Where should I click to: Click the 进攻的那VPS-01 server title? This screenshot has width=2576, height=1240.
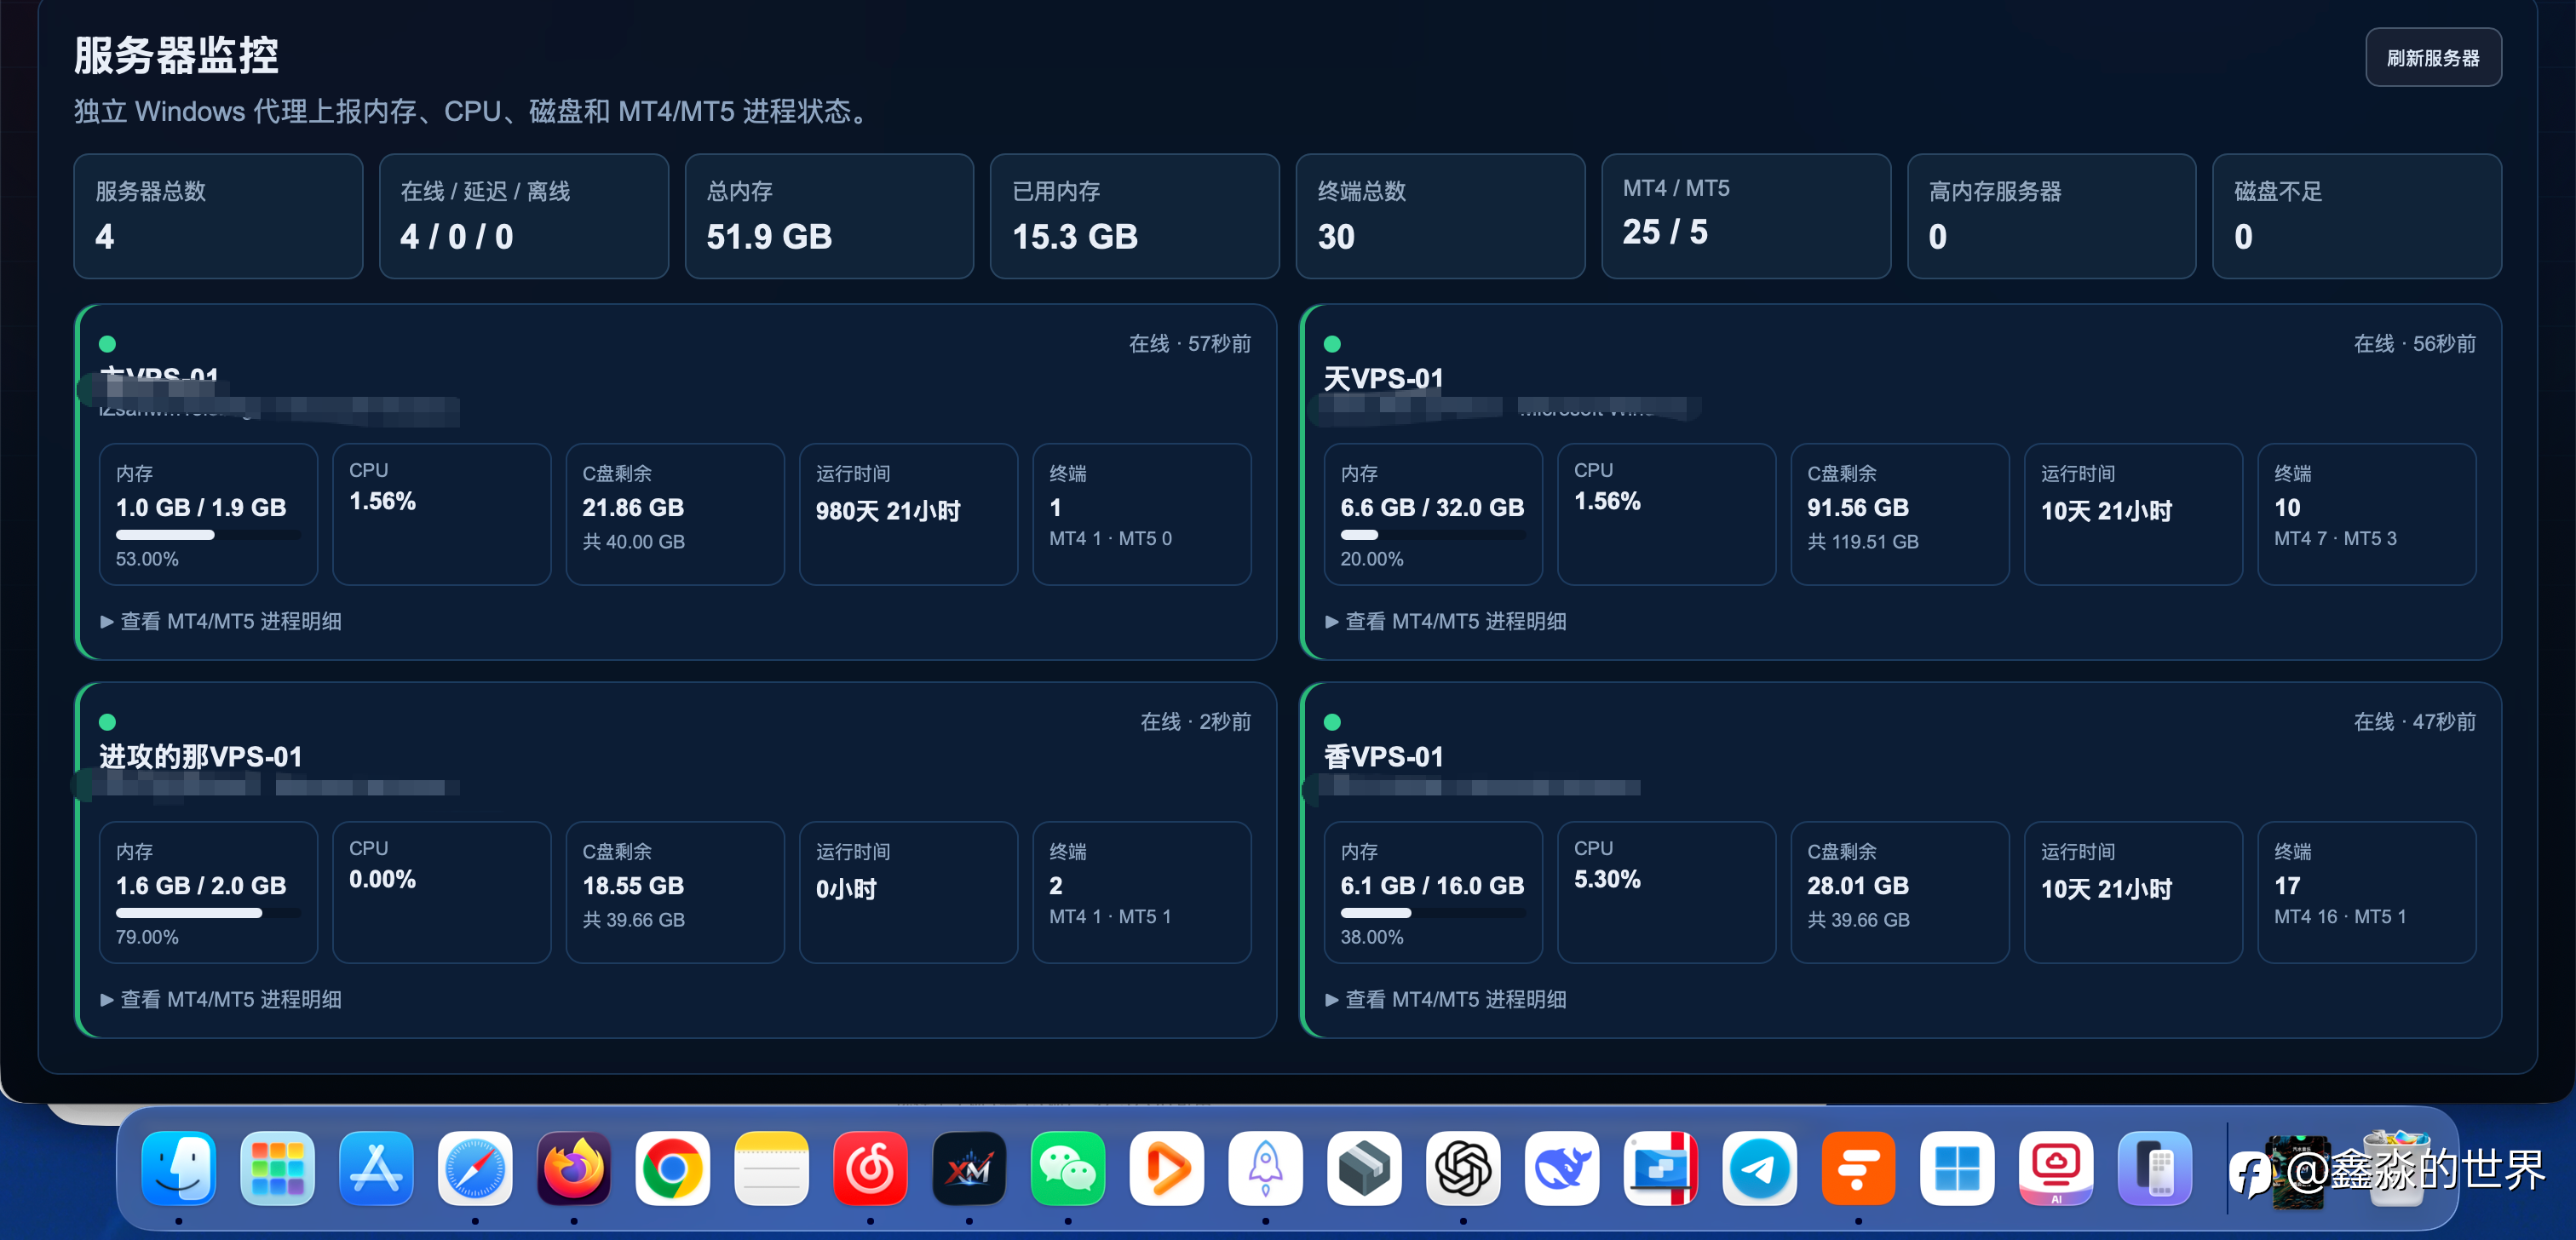coord(201,757)
